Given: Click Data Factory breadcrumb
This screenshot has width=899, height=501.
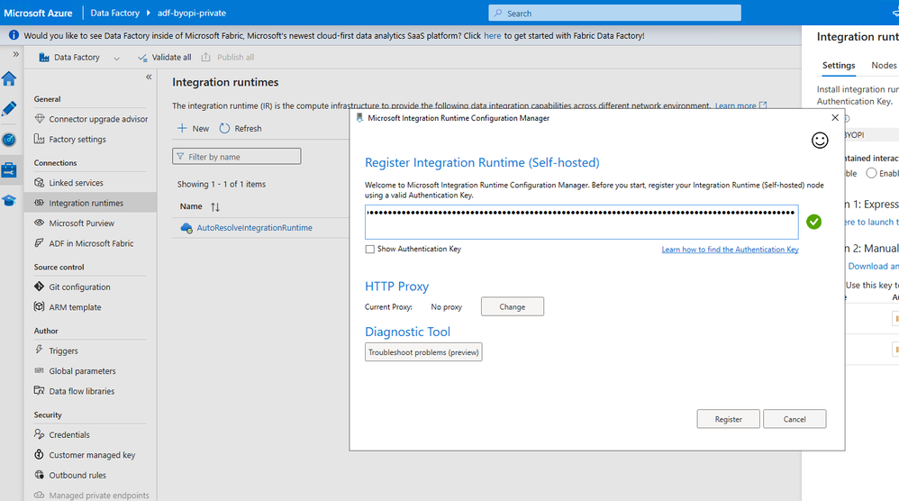Looking at the screenshot, I should click(114, 13).
